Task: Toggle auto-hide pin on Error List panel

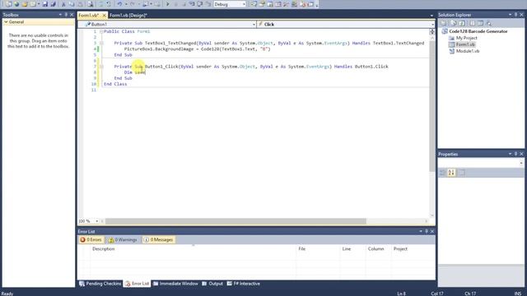Action: point(427,231)
